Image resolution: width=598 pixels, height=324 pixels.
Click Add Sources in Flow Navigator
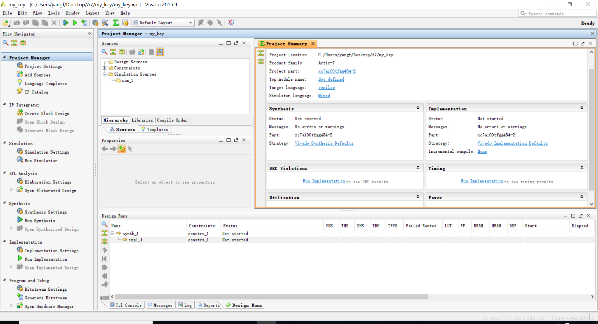pyautogui.click(x=37, y=75)
